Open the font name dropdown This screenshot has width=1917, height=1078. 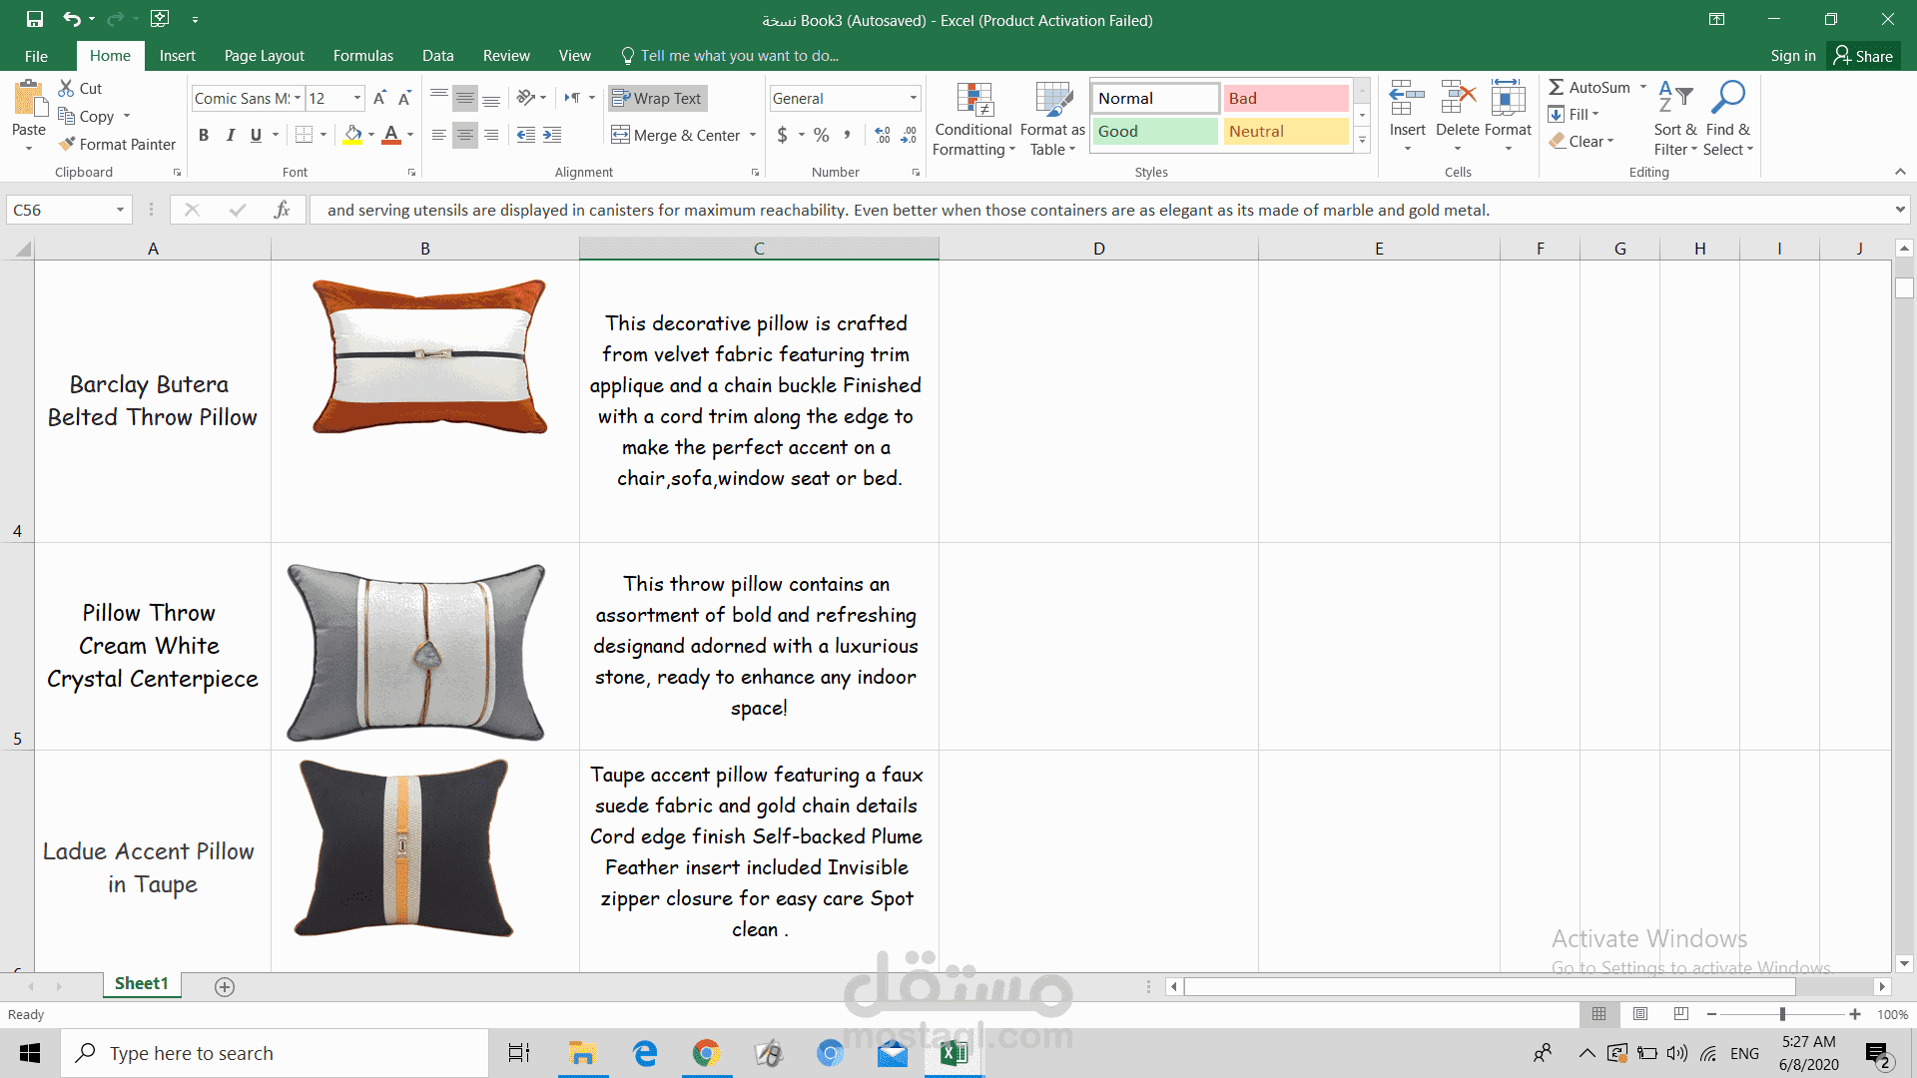point(298,98)
